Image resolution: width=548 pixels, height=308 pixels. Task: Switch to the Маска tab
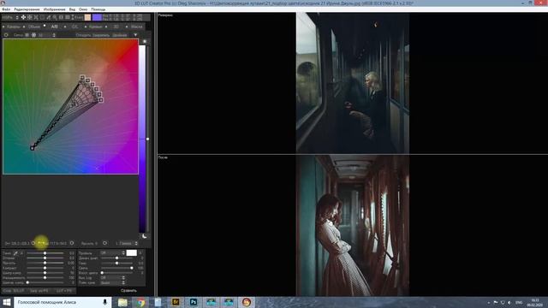point(137,27)
